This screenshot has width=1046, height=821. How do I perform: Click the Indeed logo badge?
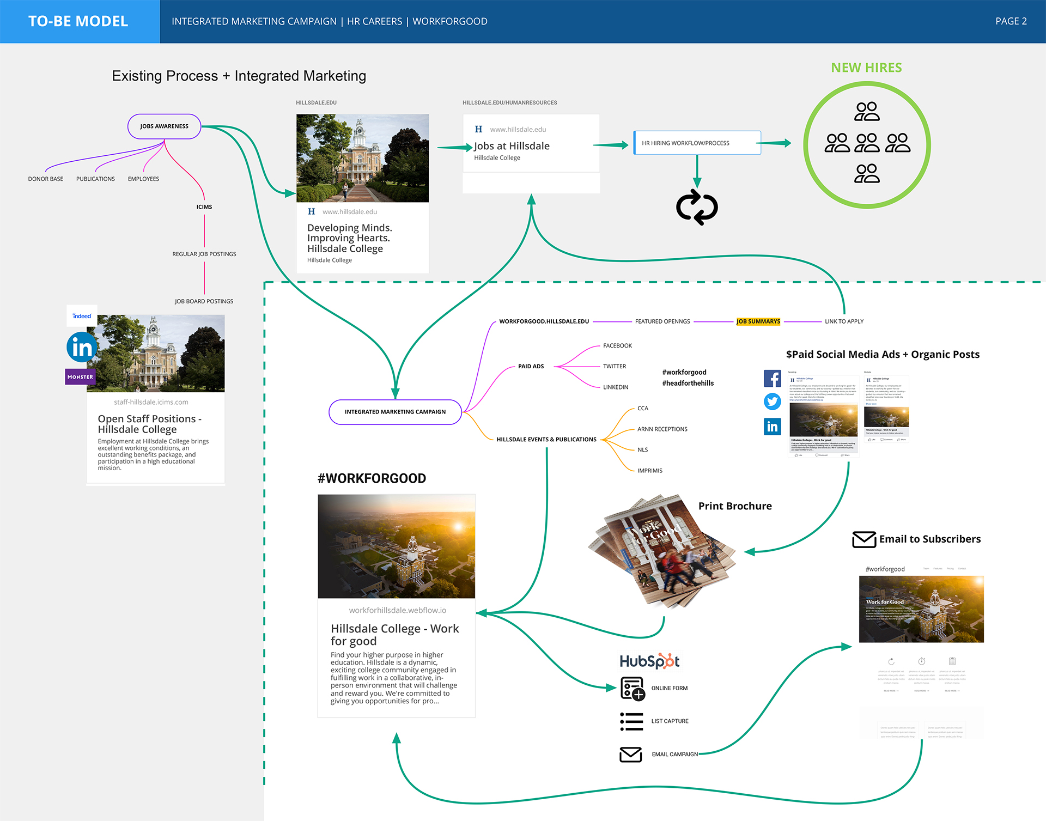click(82, 316)
